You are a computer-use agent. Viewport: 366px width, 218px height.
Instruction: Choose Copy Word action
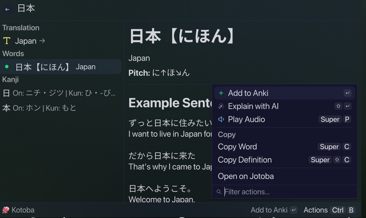(x=285, y=147)
